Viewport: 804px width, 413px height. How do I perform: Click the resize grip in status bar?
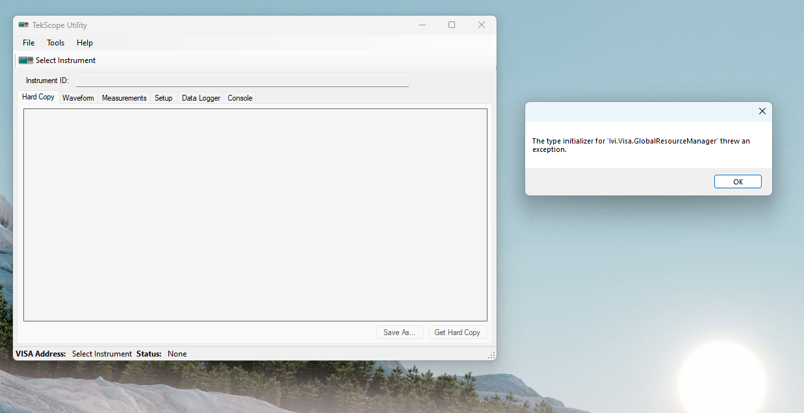tap(491, 355)
